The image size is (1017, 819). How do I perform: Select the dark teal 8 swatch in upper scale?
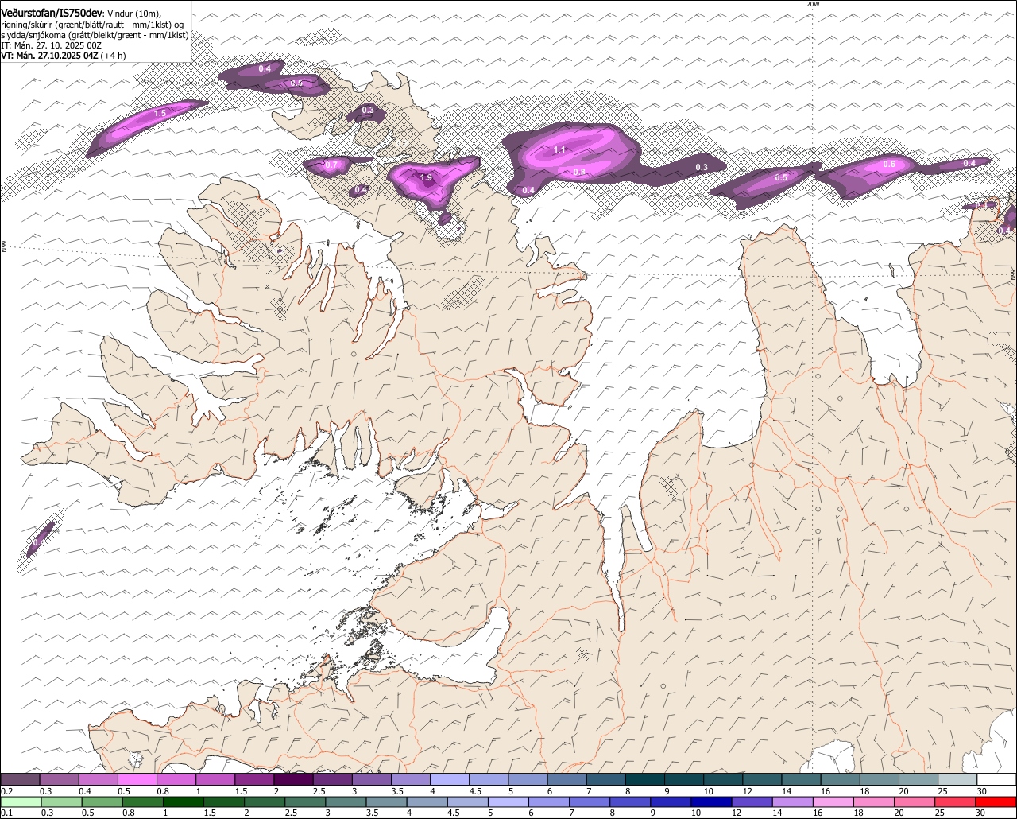[x=646, y=780]
